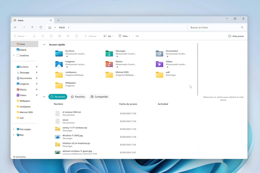Open the Escritorio folder in Acceso rápido

pyautogui.click(x=71, y=53)
